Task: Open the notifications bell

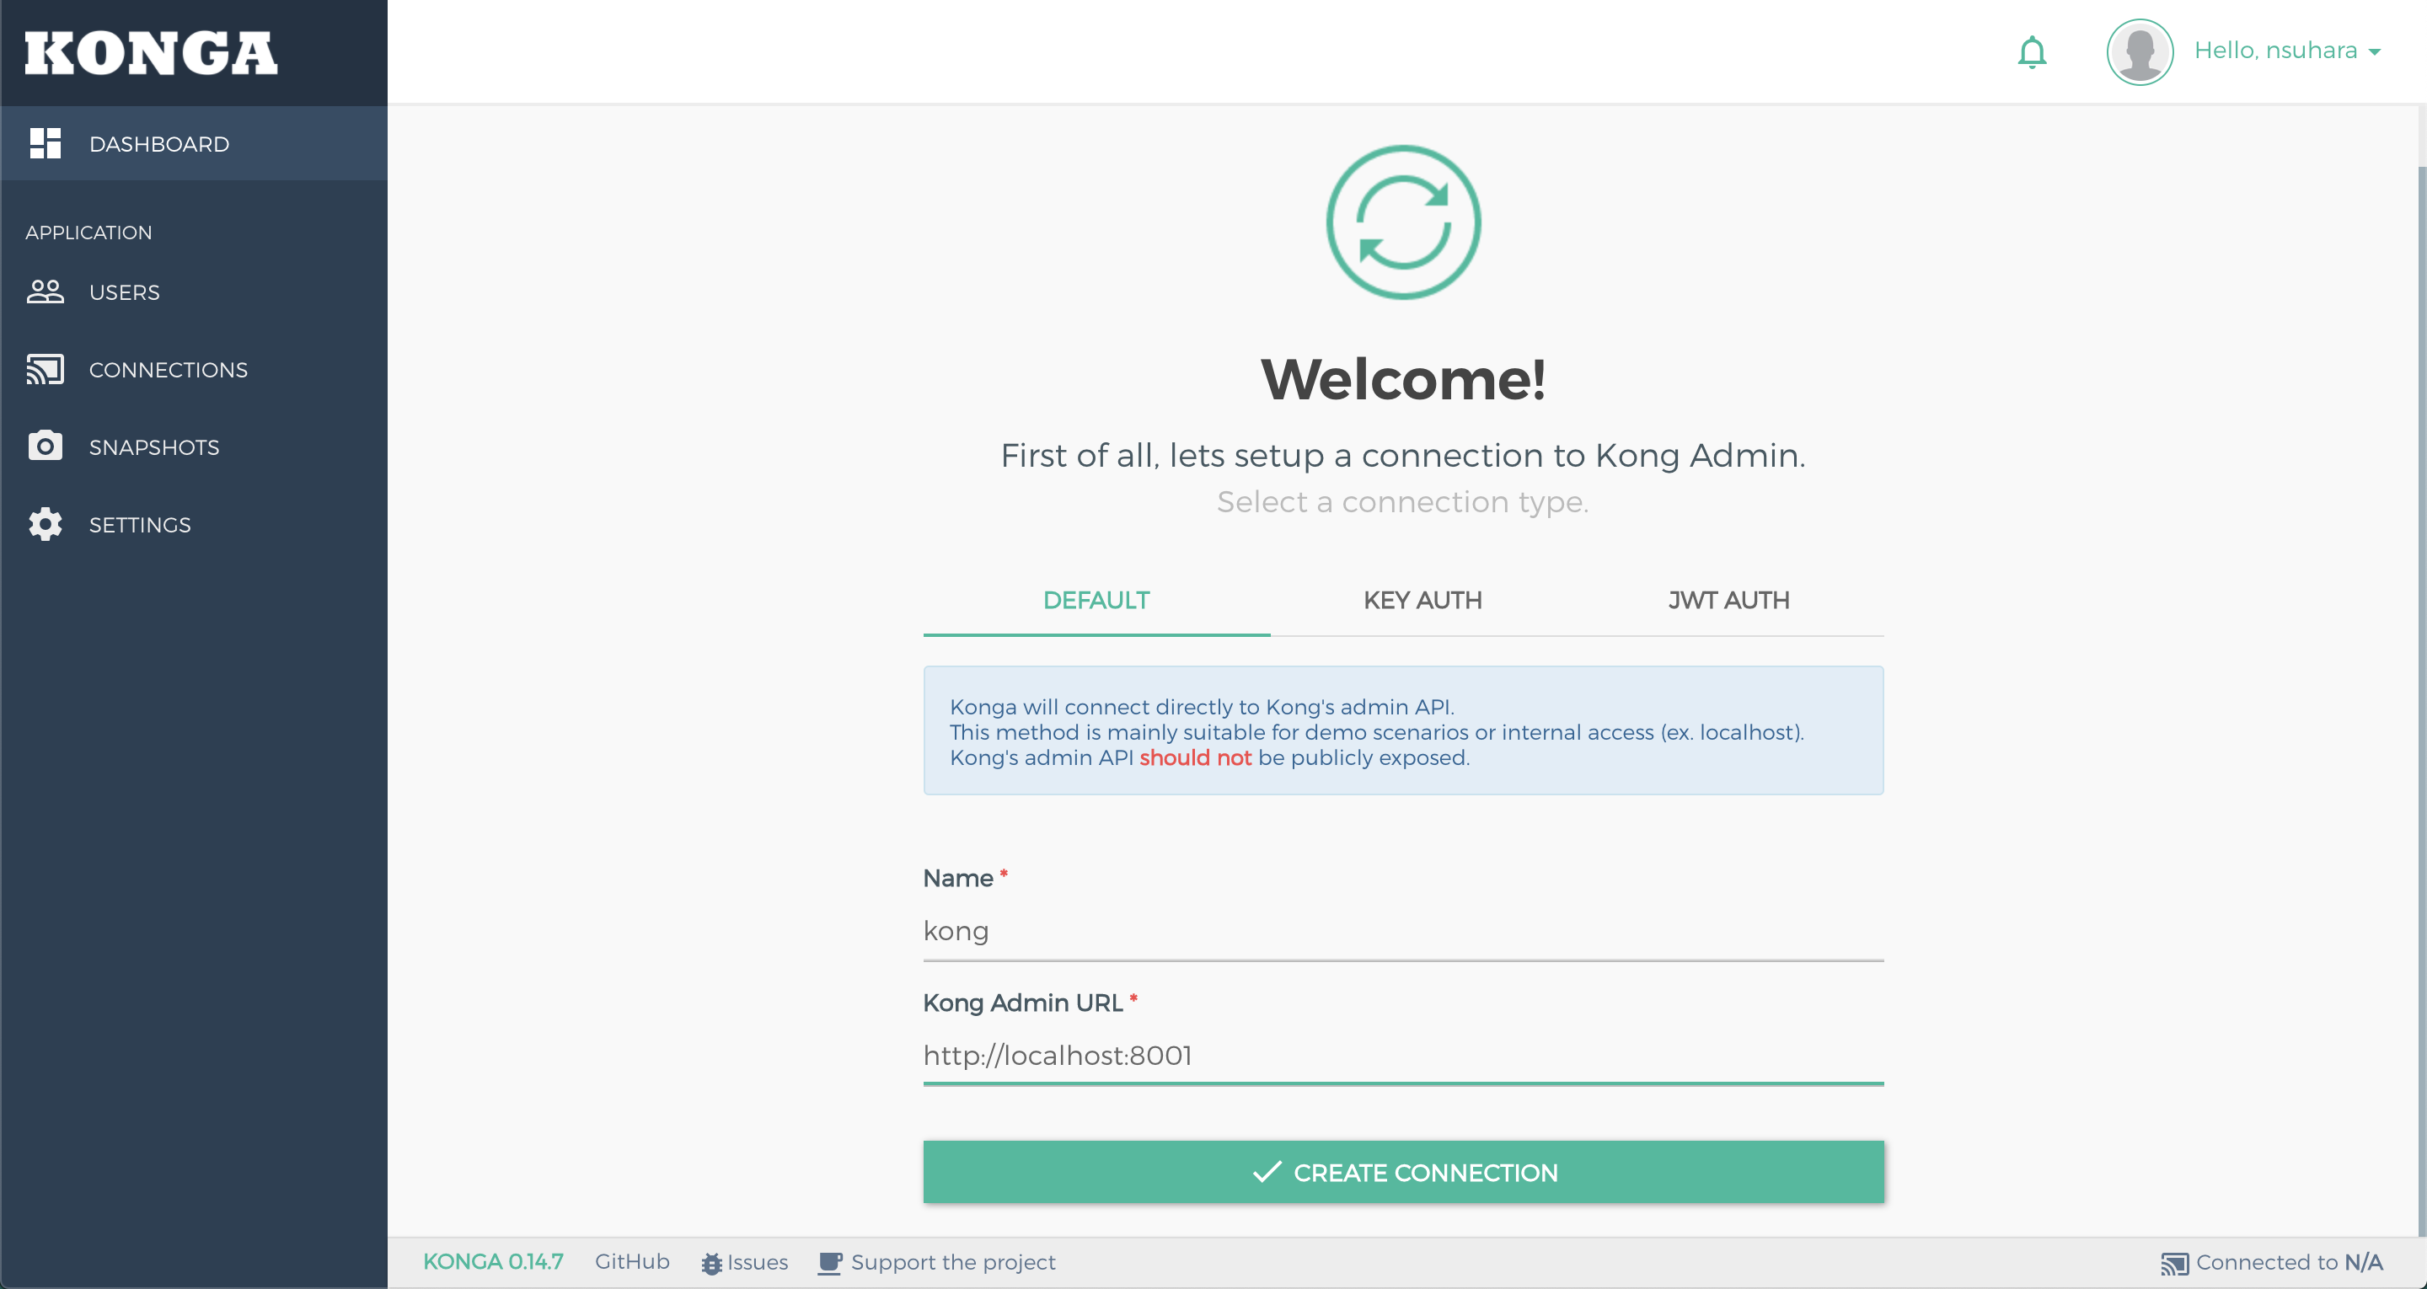Action: tap(2033, 52)
